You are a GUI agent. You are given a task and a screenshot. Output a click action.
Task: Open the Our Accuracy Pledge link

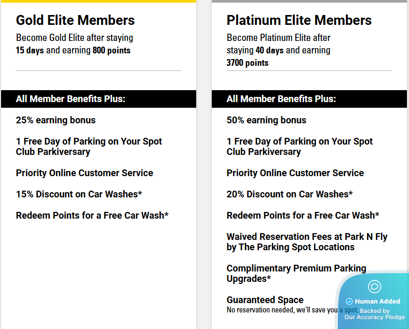tap(375, 317)
